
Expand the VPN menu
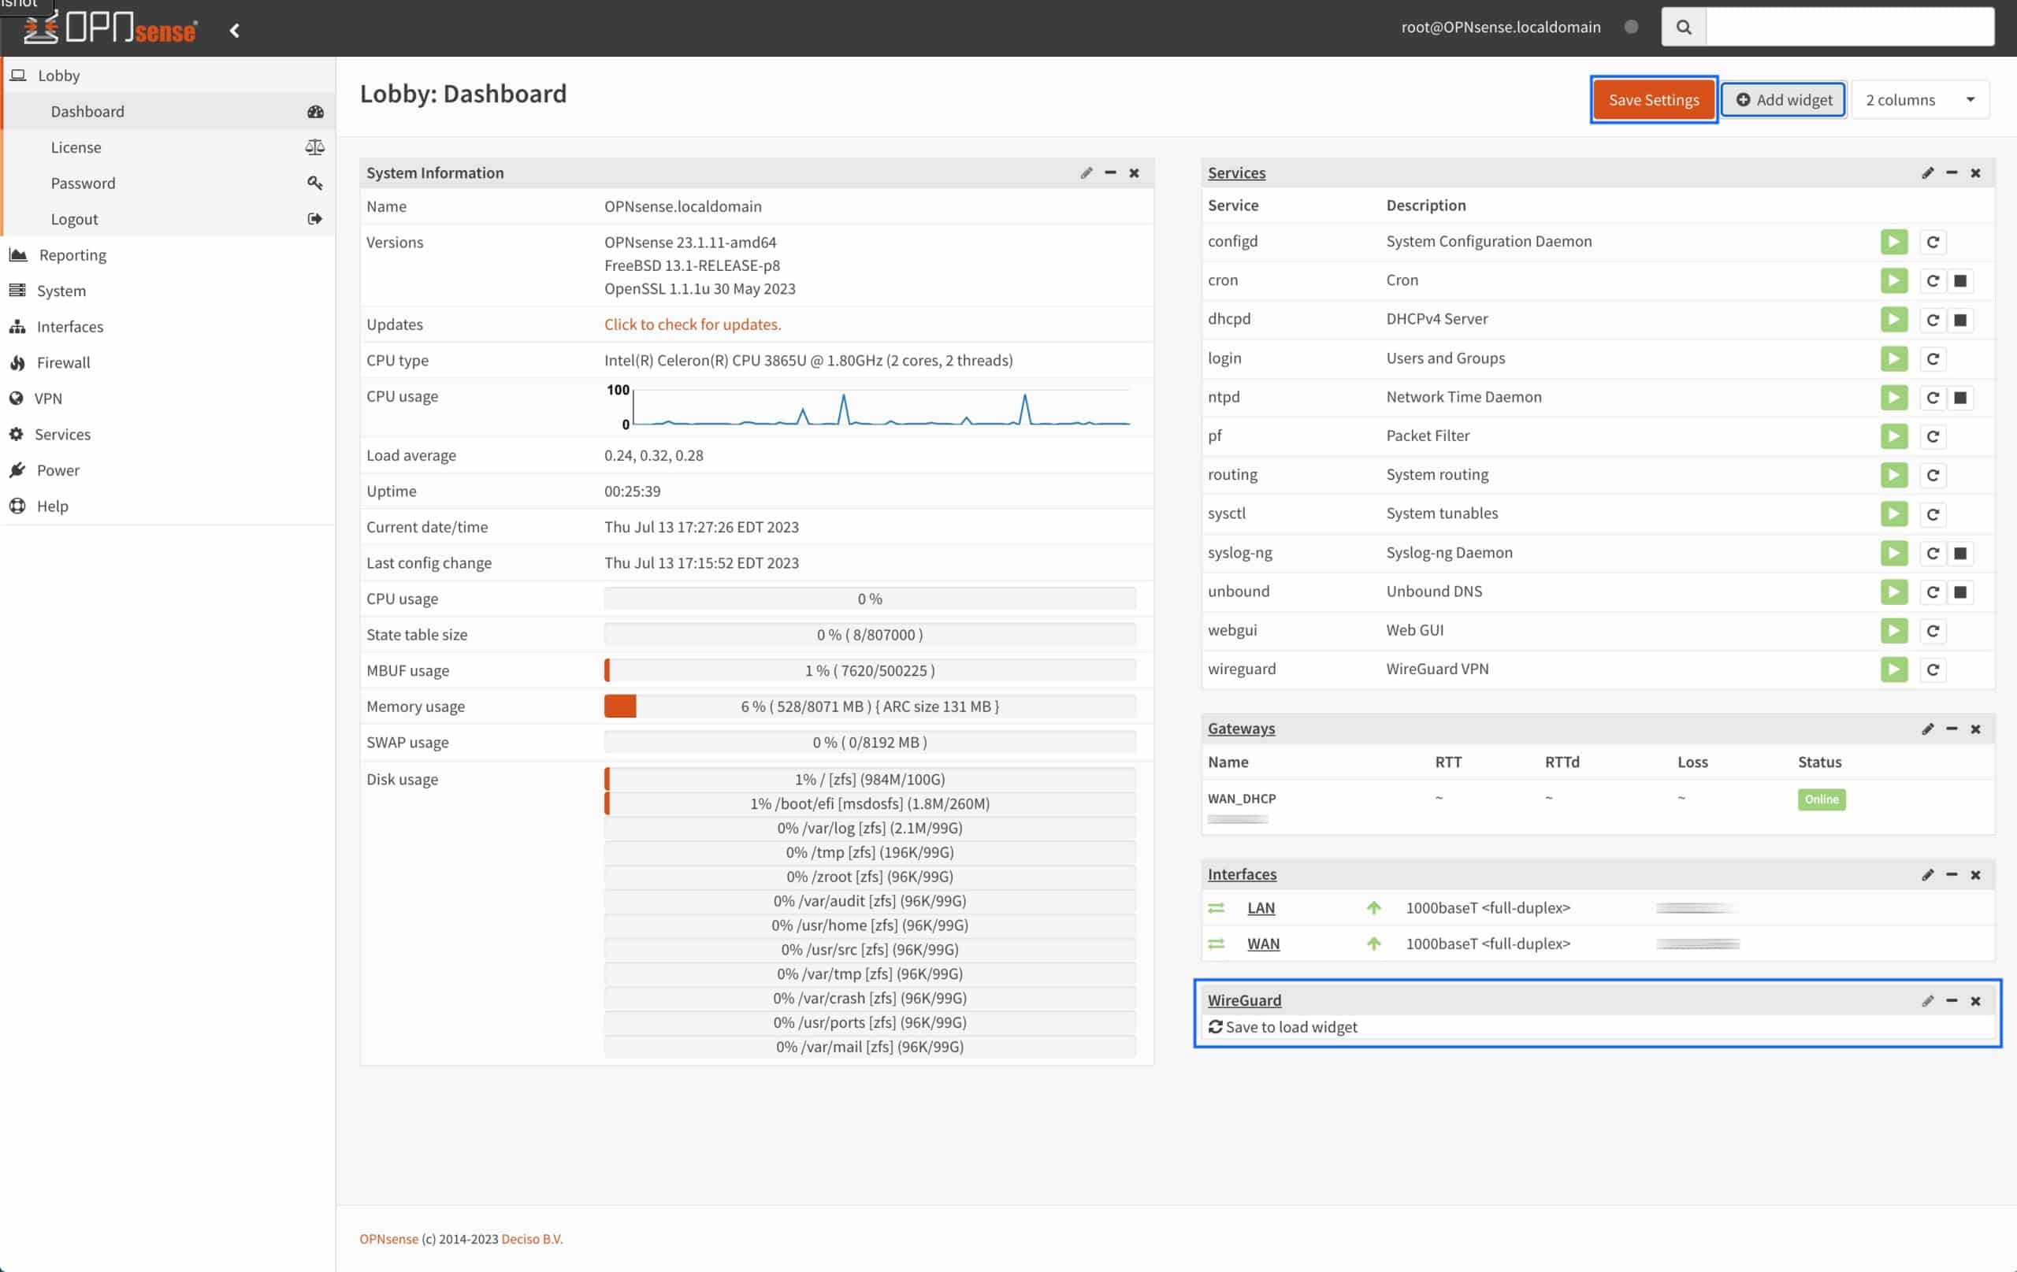(x=168, y=399)
